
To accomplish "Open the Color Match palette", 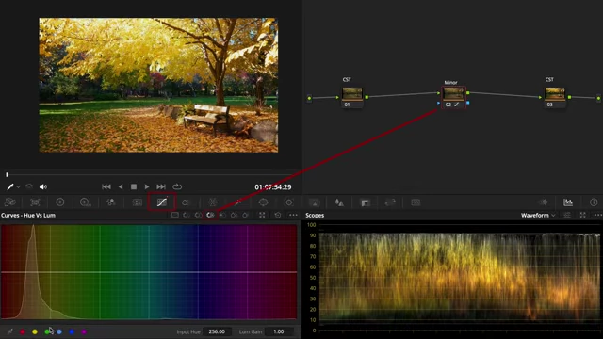I will coord(35,202).
